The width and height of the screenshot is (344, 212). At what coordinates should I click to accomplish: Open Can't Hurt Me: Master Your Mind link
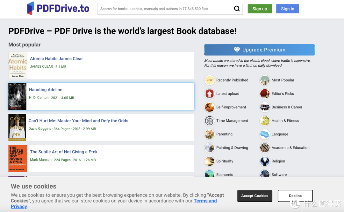pos(78,121)
